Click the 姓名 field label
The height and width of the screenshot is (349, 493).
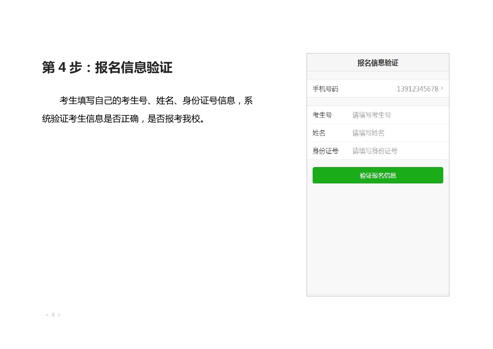[319, 133]
